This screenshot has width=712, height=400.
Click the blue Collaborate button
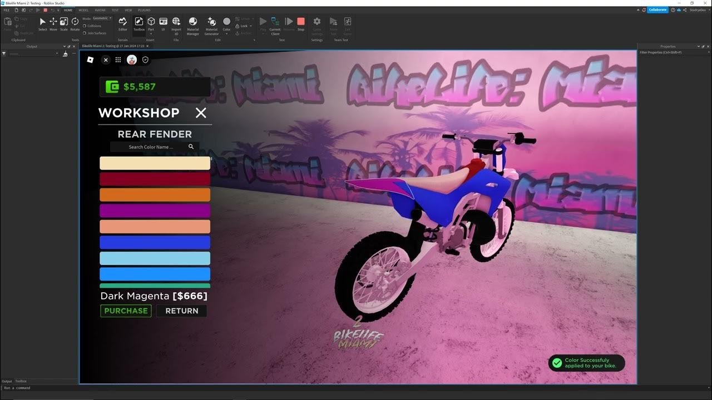click(x=657, y=10)
